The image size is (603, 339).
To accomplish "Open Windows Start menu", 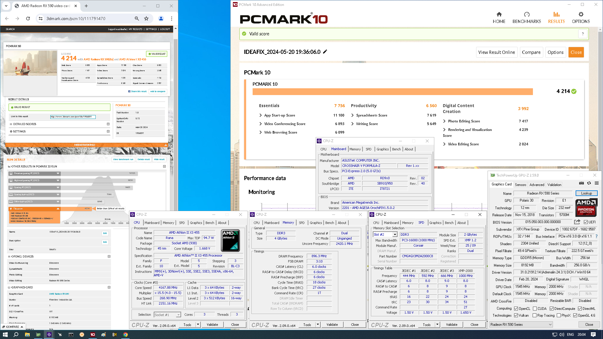I will coord(5,335).
